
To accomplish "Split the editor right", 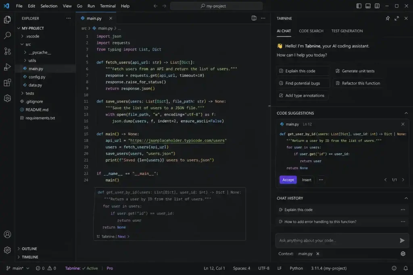I will 254,18.
